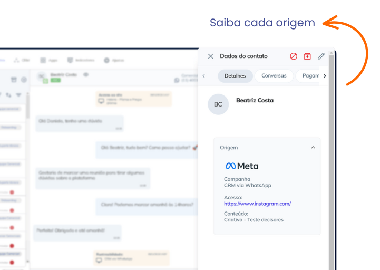Screen dimensions: 380x270
Task: Click the CRM via WhatsApp campaign text
Action: [x=247, y=185]
